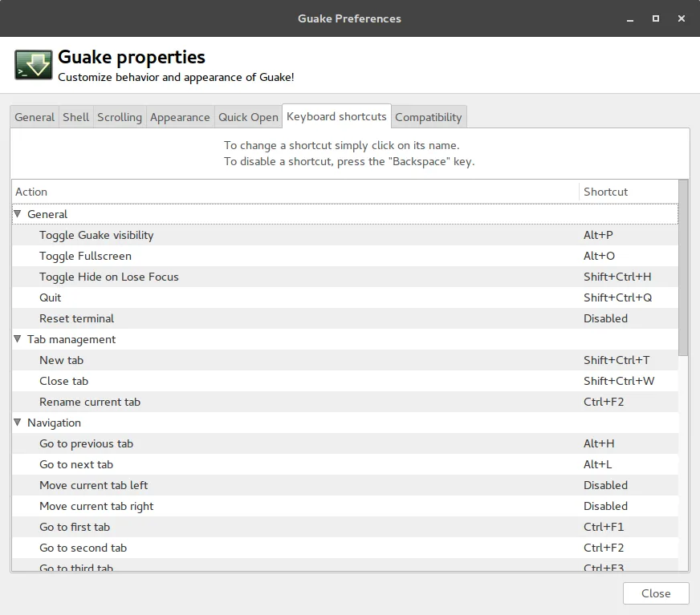Maximize the Guake Preferences window

click(x=656, y=18)
